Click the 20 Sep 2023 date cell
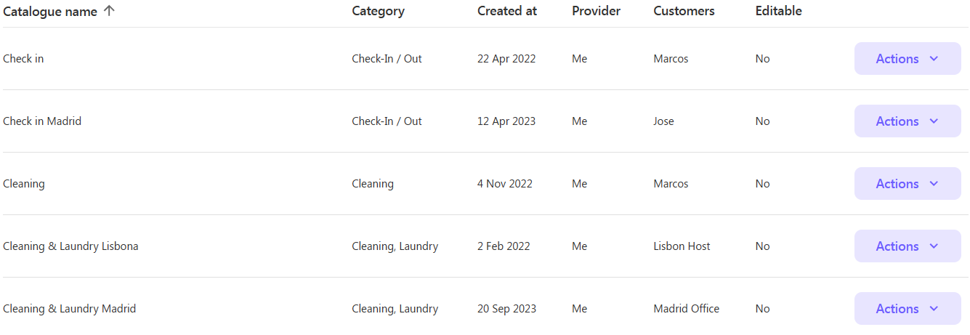The height and width of the screenshot is (335, 970). pos(506,309)
